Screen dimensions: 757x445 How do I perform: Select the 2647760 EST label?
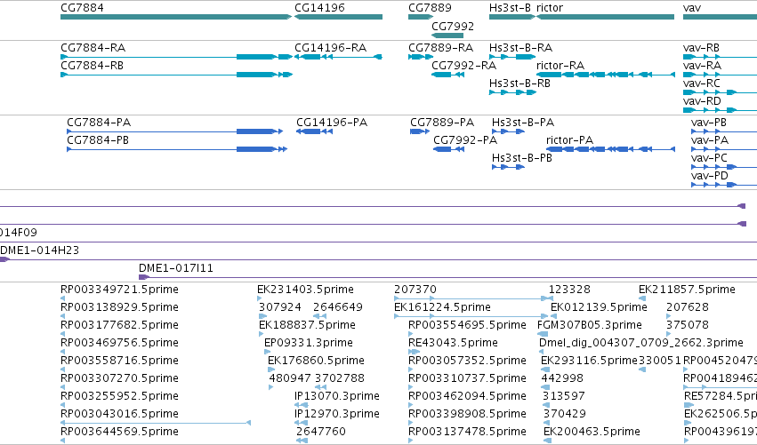click(x=321, y=432)
